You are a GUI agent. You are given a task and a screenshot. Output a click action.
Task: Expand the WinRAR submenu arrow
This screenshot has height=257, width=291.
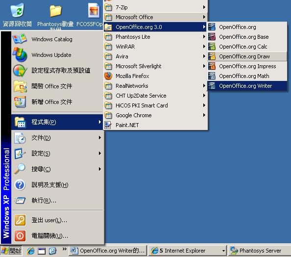pyautogui.click(x=204, y=47)
